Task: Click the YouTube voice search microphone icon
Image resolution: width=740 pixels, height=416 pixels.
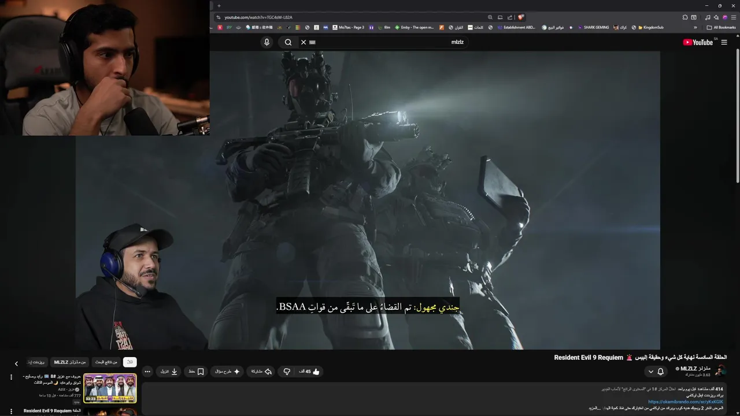Action: pyautogui.click(x=267, y=42)
